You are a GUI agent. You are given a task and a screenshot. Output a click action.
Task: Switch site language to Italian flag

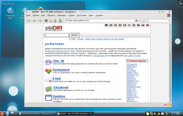[x=125, y=25]
